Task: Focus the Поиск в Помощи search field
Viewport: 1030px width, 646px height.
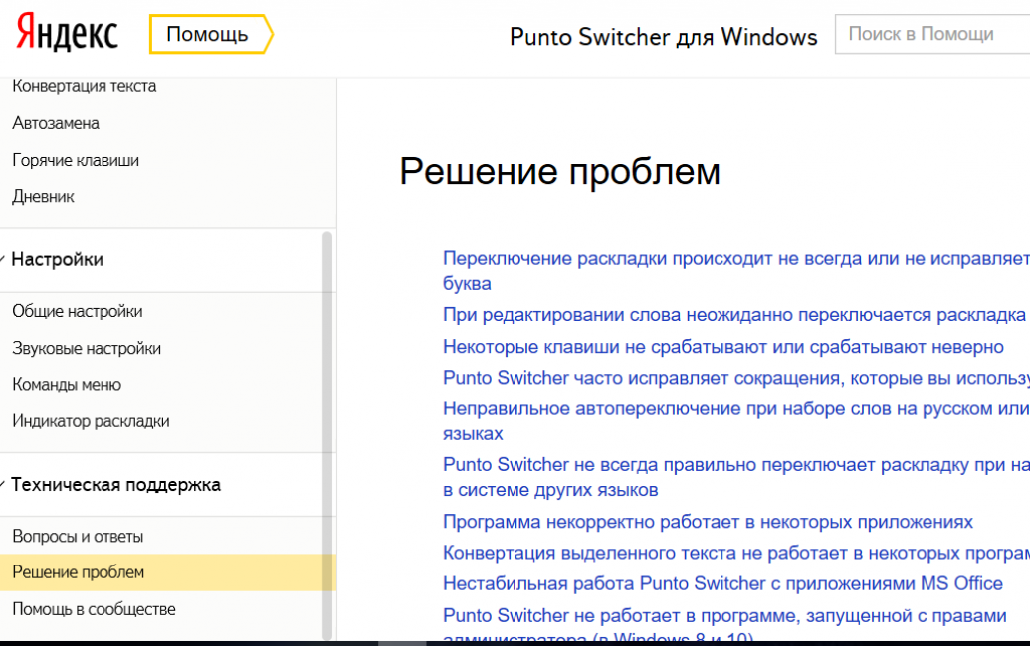Action: coord(932,34)
